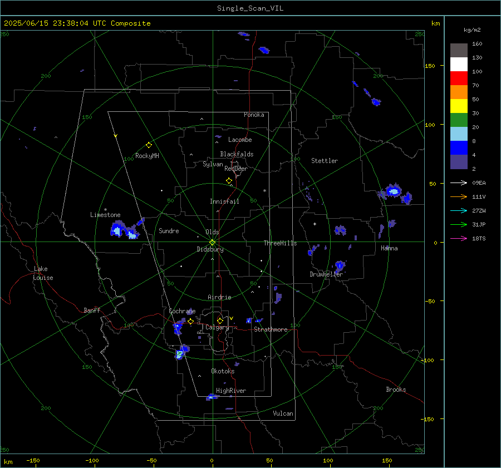Click the light blue cell southwest of Calgary

click(x=180, y=354)
